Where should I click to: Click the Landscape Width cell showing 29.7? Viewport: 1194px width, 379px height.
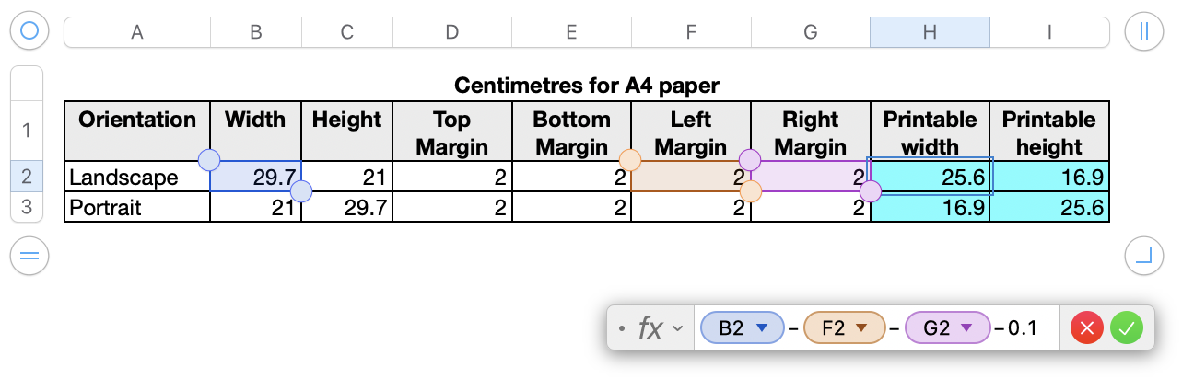256,178
